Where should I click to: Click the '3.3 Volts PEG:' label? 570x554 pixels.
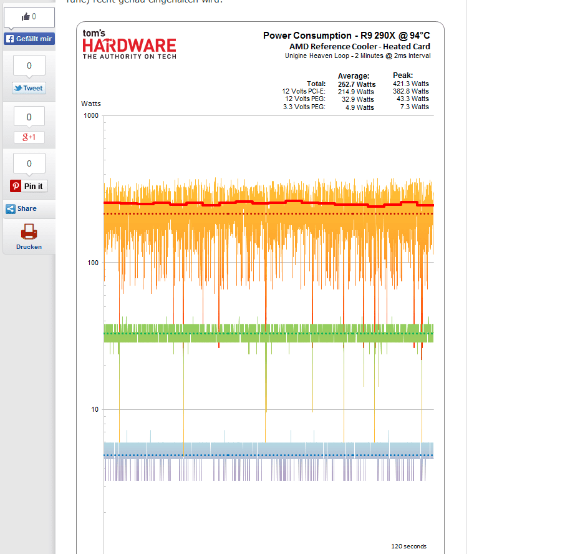(x=304, y=107)
